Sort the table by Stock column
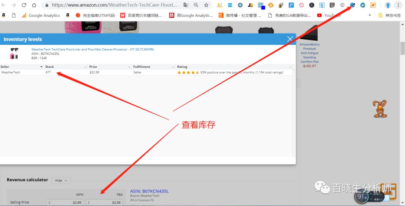Image resolution: width=405 pixels, height=206 pixels. pyautogui.click(x=66, y=67)
